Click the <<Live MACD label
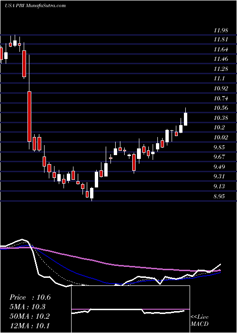 pos(200,321)
